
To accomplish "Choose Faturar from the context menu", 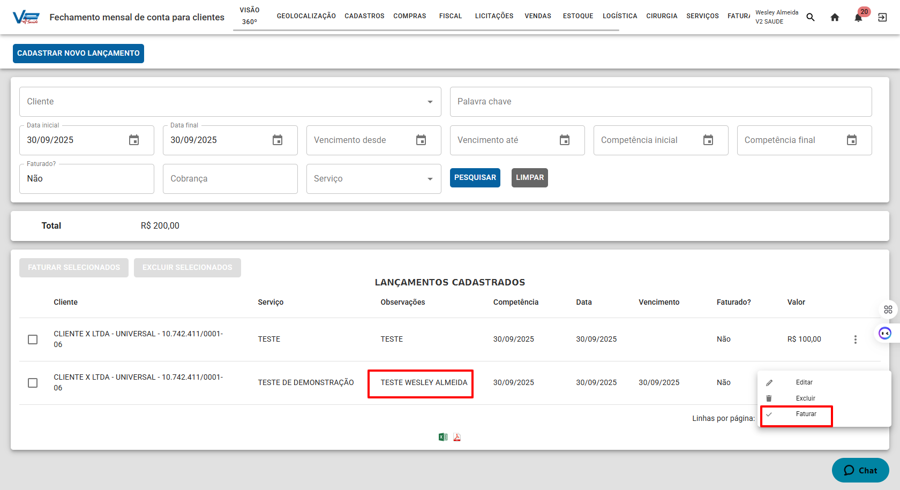I will pyautogui.click(x=806, y=414).
